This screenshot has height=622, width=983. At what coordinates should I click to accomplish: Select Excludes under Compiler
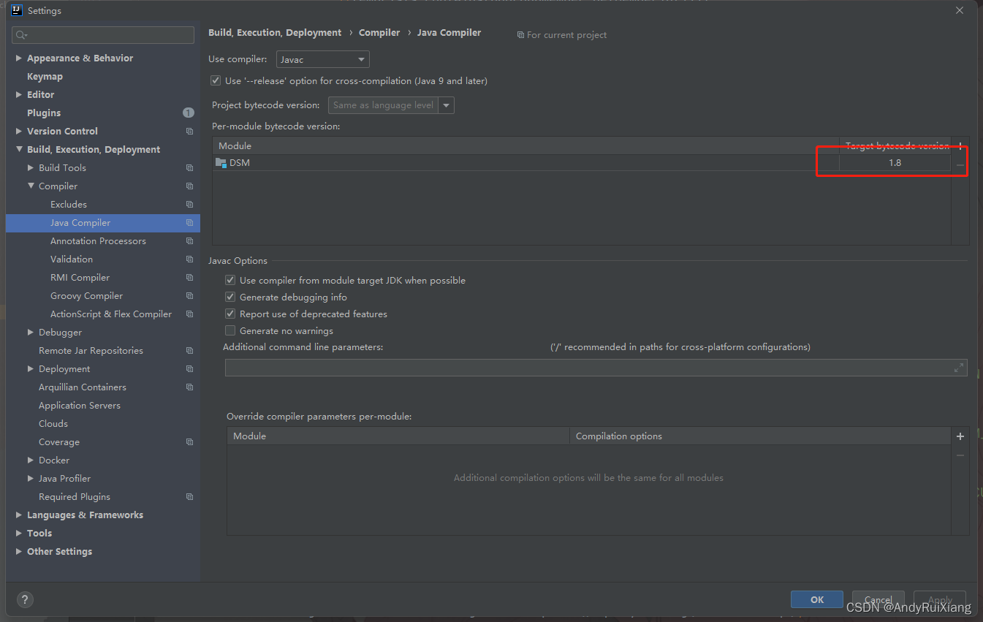coord(69,204)
